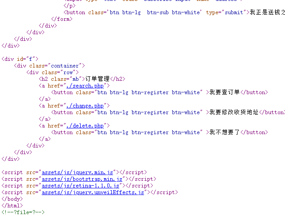This screenshot has width=285, height=219.
Task: Open the jquery.unveilEffects.js script link
Action: coord(93,192)
